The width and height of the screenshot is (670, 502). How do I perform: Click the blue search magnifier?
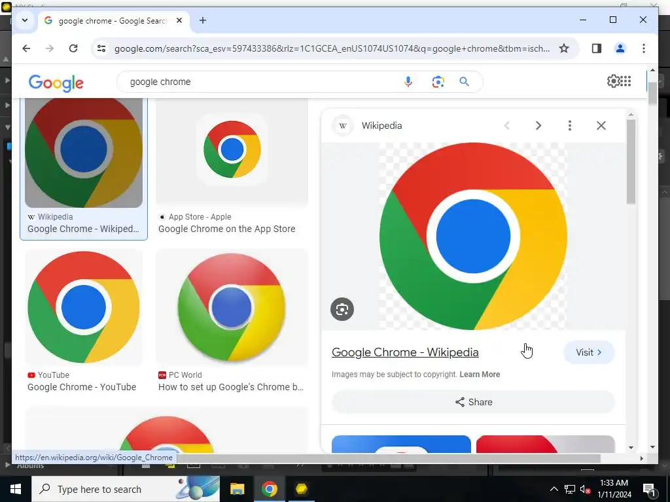click(x=464, y=82)
